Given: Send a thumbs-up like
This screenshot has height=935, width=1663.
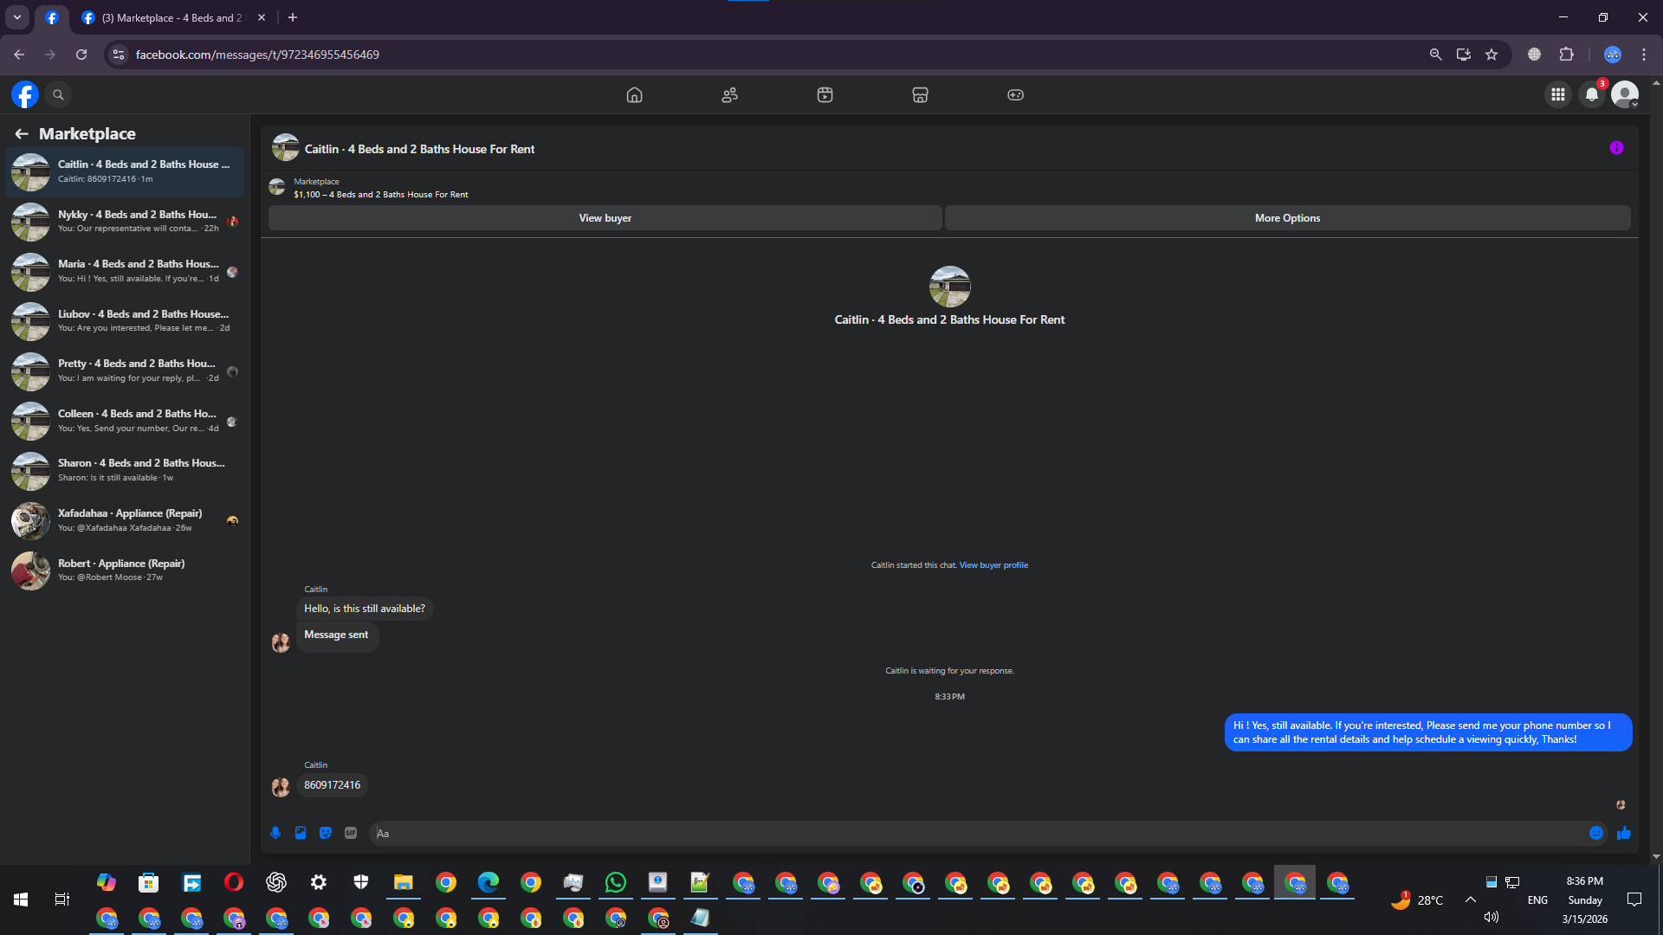Looking at the screenshot, I should click(x=1624, y=833).
